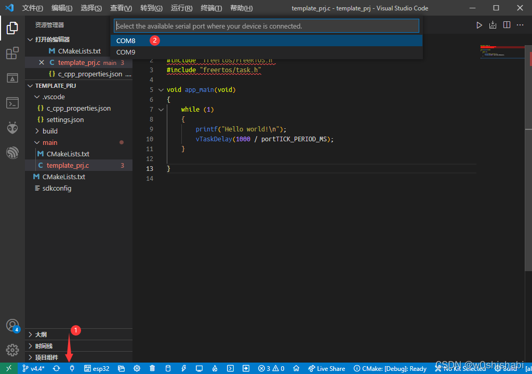Viewport: 532px width, 374px height.
Task: Select template_prj.c in main folder
Action: tap(79, 165)
